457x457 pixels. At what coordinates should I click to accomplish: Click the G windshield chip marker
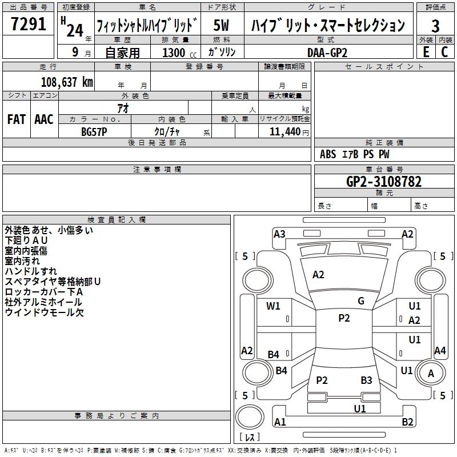coord(360,301)
